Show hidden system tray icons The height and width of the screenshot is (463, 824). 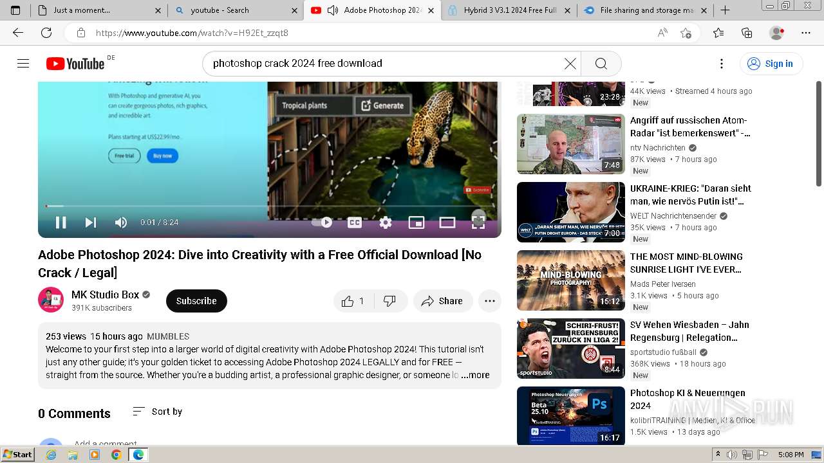point(718,455)
